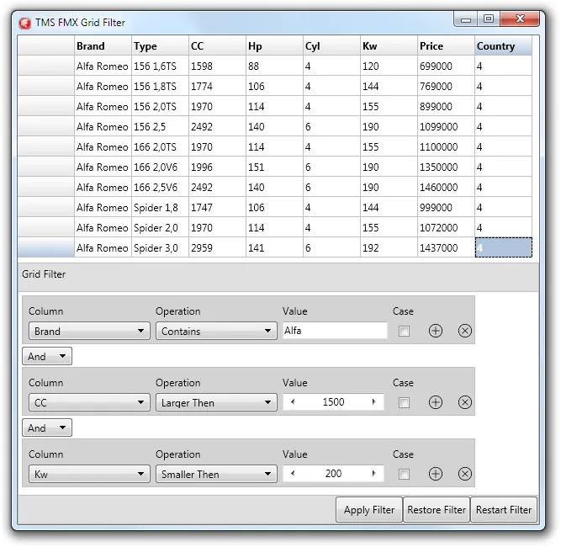Select the Country column header
This screenshot has height=547, width=561.
point(503,45)
